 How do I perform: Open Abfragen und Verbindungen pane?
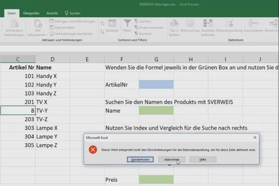72,21
